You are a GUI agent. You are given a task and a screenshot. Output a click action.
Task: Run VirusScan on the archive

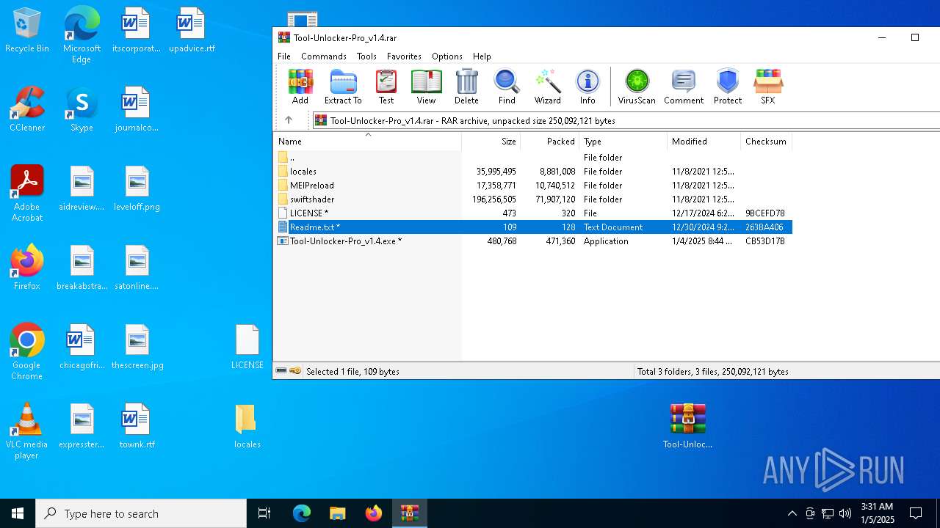[x=637, y=87]
